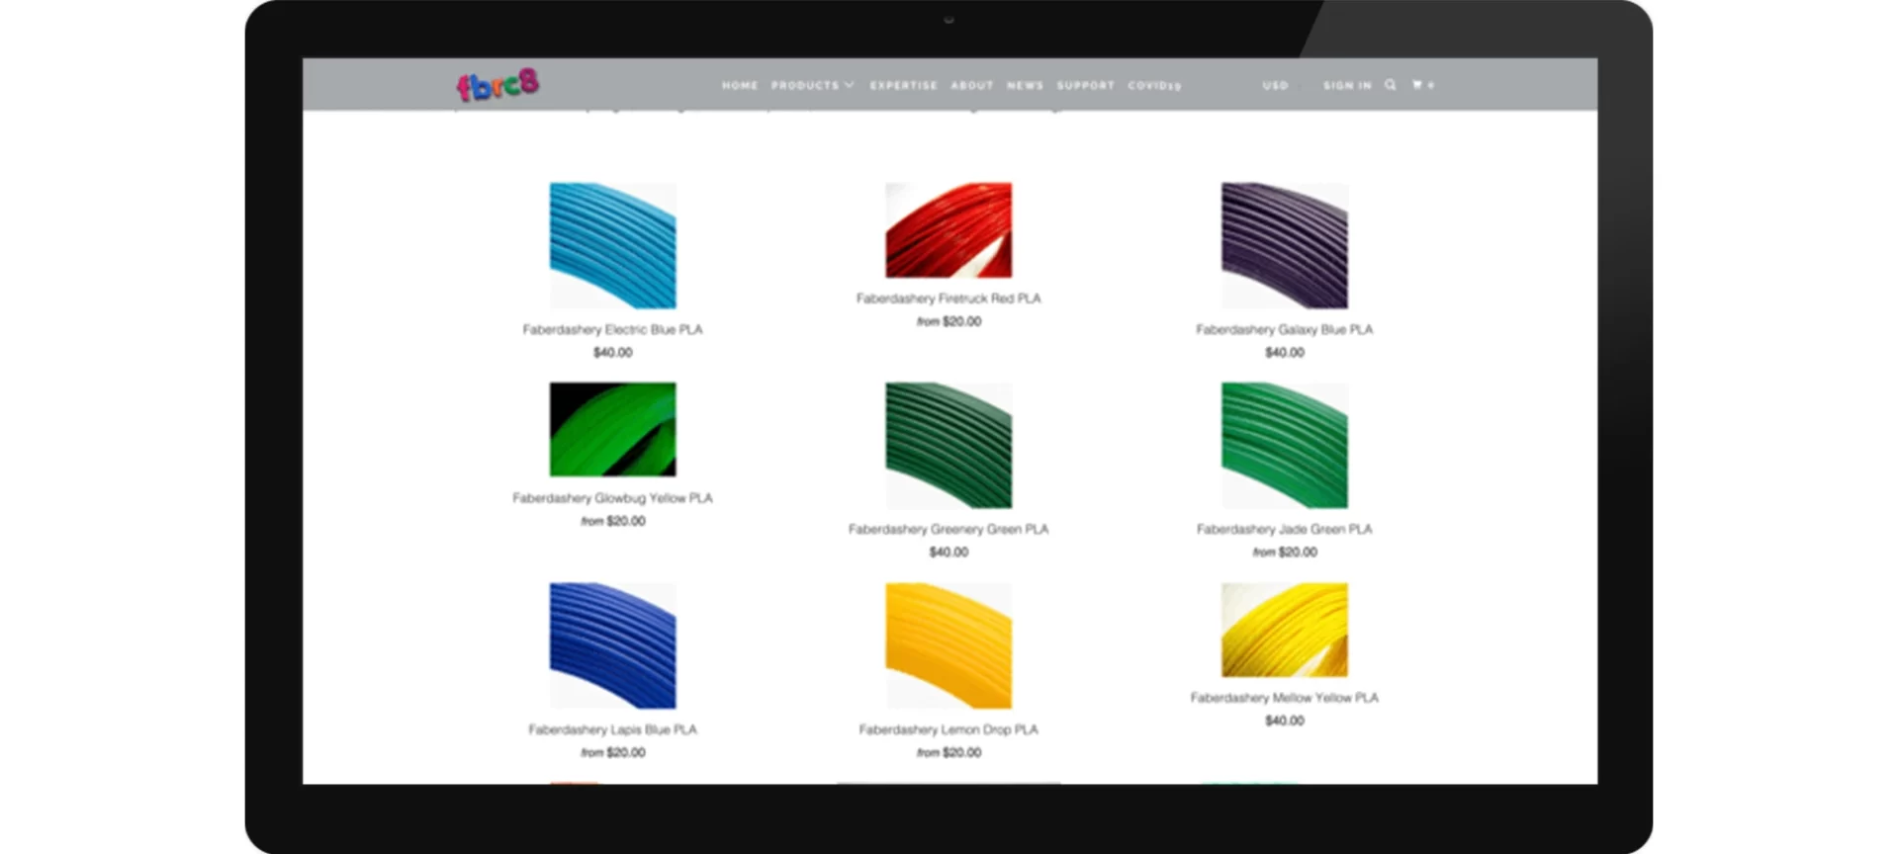Screen dimensions: 1899x854
Task: Open Faberdashery Glowbug Yellow PLA title link
Action: click(612, 498)
